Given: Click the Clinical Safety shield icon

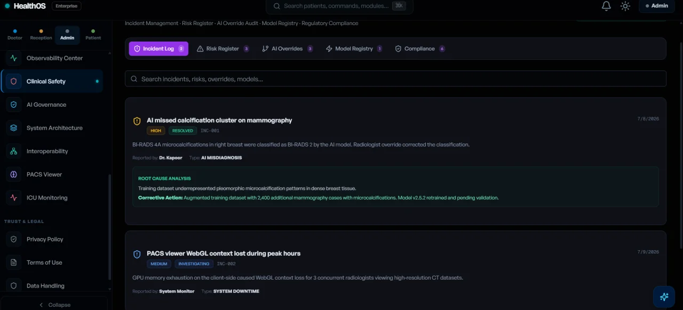Looking at the screenshot, I should [x=14, y=82].
